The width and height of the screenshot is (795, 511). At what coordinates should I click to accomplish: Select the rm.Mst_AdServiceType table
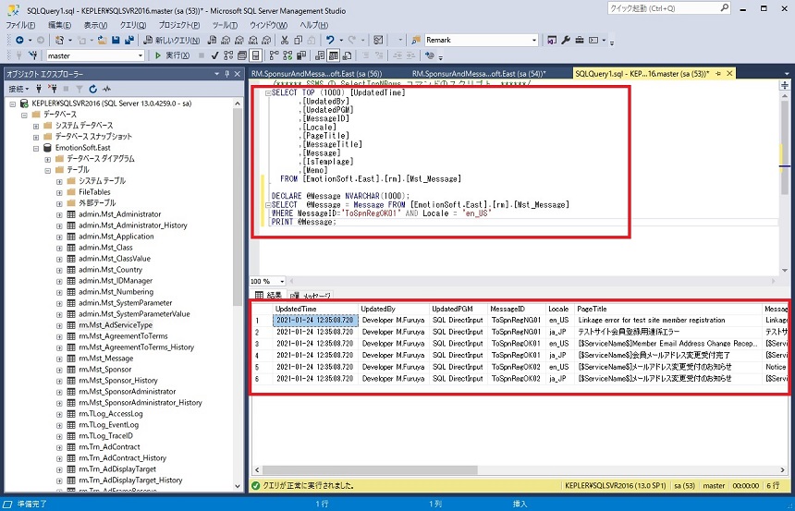pyautogui.click(x=116, y=325)
